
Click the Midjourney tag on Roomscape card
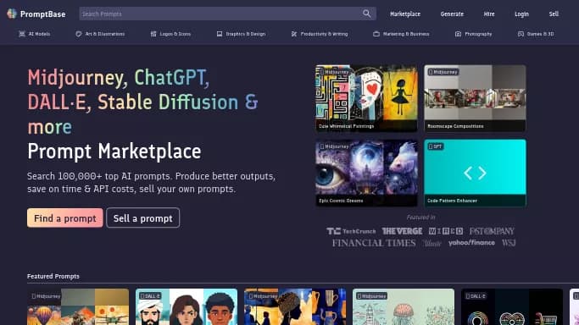[x=443, y=72]
